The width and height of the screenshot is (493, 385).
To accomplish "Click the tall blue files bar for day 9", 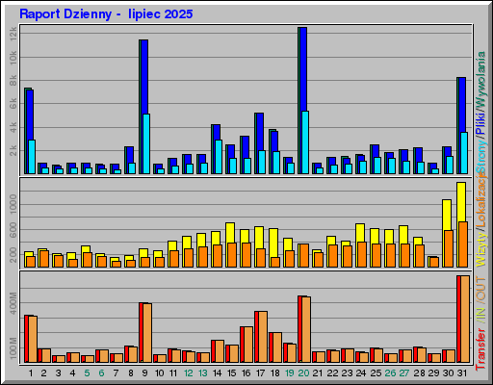I will 144,77.
